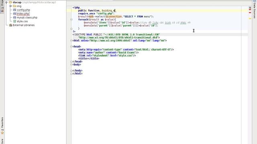This screenshot has height=144, width=257.
Task: Click the require_once "config.php" line
Action: pyautogui.click(x=96, y=14)
